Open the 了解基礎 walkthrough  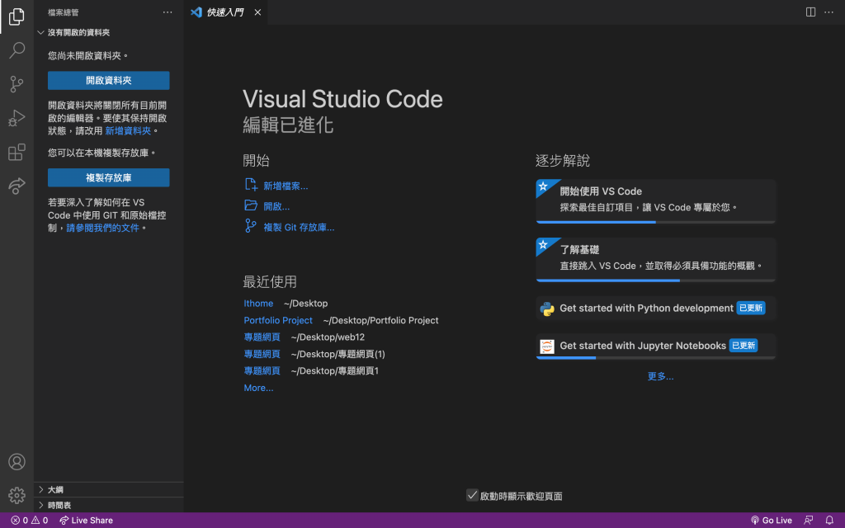[656, 259]
